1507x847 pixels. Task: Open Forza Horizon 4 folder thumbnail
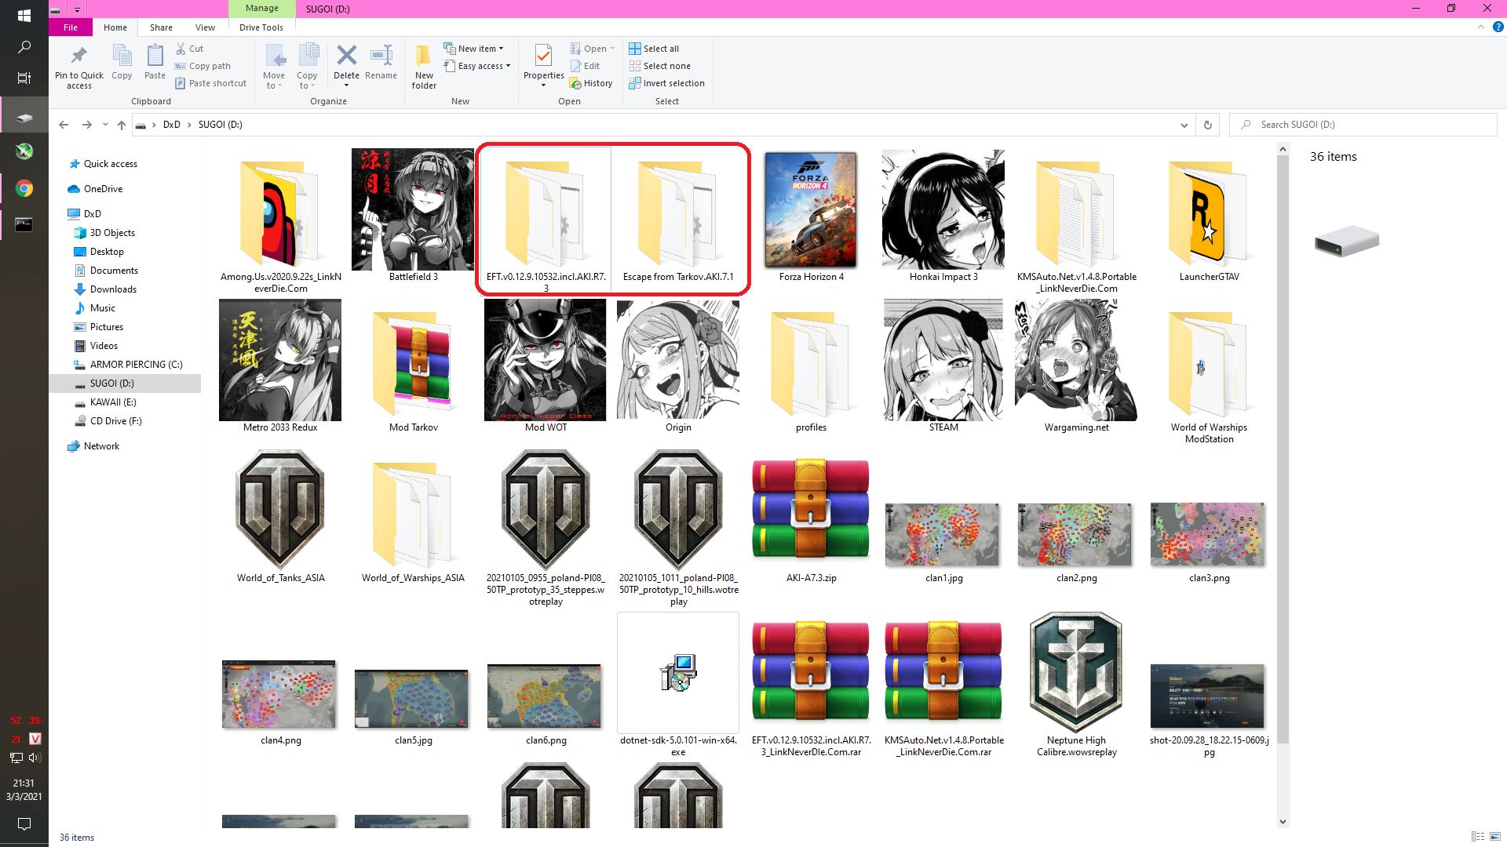pyautogui.click(x=811, y=210)
